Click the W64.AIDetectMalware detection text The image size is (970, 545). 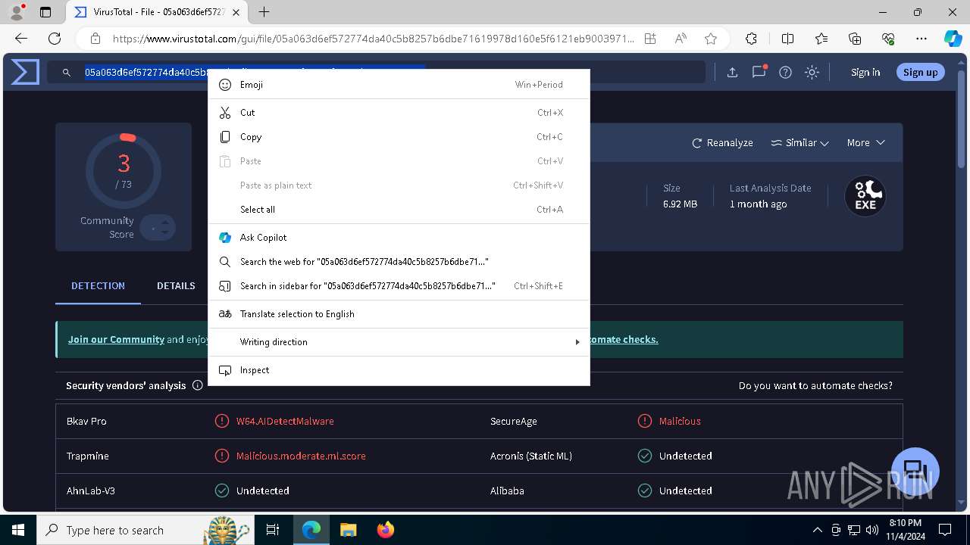(x=285, y=421)
